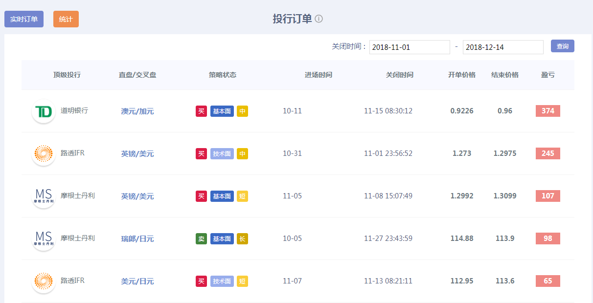Click open price 0.9226
Image resolution: width=593 pixels, height=303 pixels.
point(462,111)
